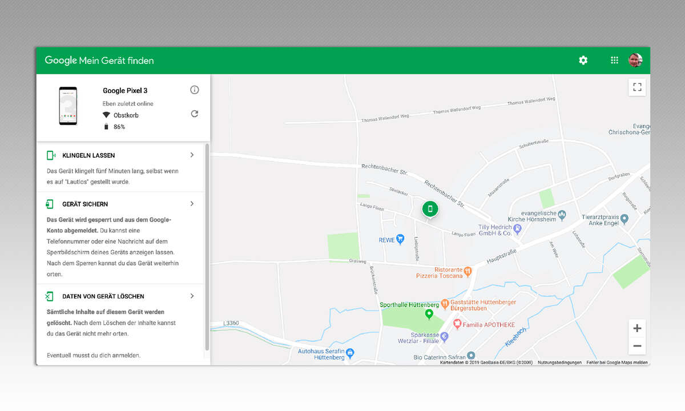685x411 pixels.
Task: Open Fehler bei Google Maps melden link
Action: (x=617, y=362)
